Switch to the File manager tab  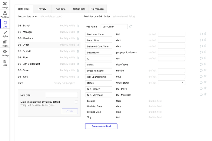[98, 9]
